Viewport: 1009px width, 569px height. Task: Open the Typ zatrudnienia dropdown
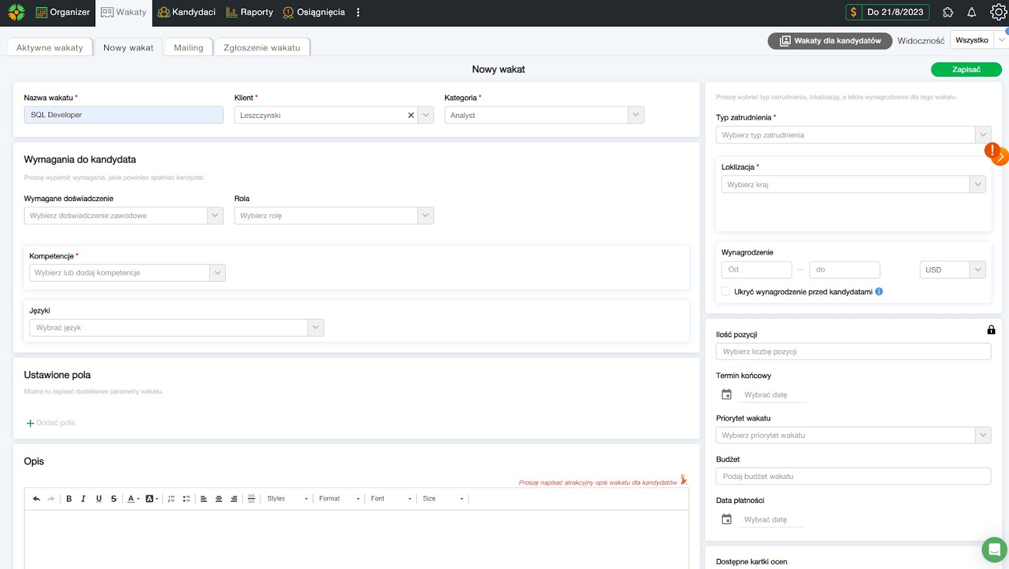coord(983,135)
